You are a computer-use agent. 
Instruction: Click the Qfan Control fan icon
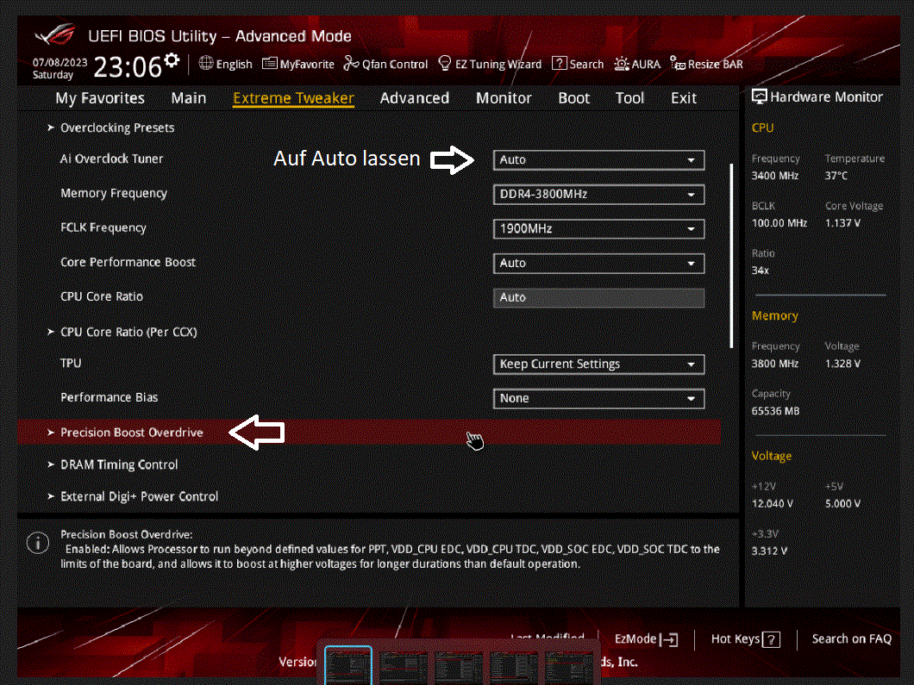pyautogui.click(x=351, y=64)
